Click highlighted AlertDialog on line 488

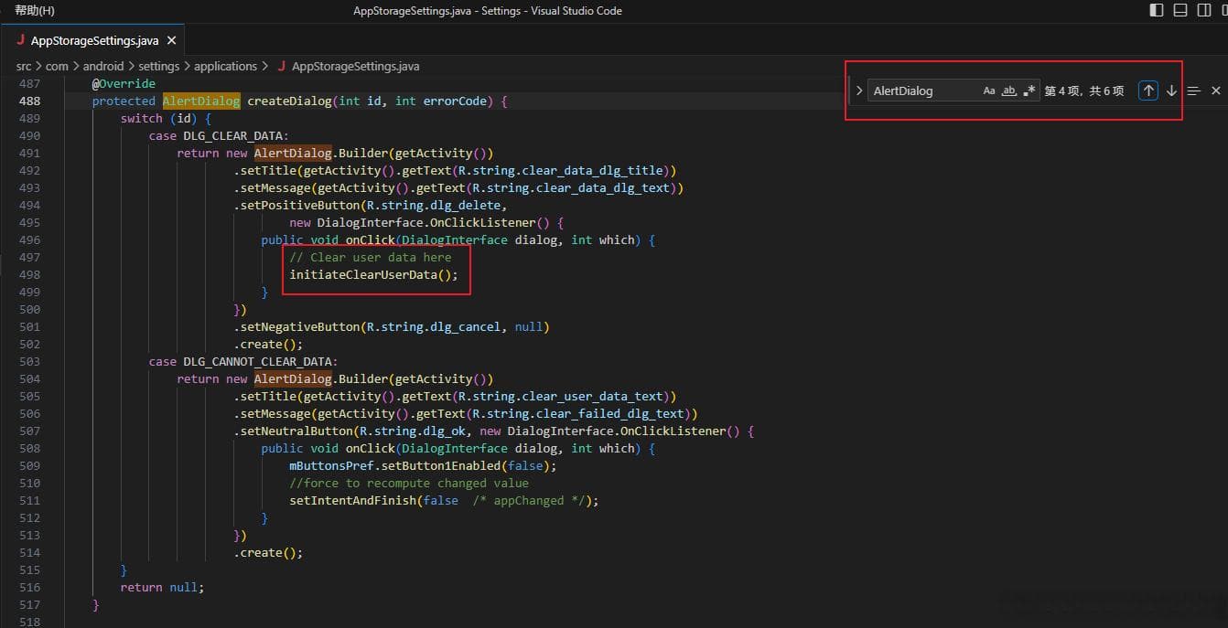click(x=201, y=101)
